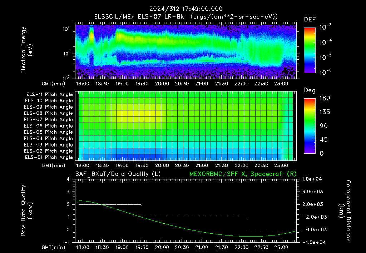The image size is (366, 253).
Task: Click the 4 tick on Raw Data Quality axis
Action: 68,179
